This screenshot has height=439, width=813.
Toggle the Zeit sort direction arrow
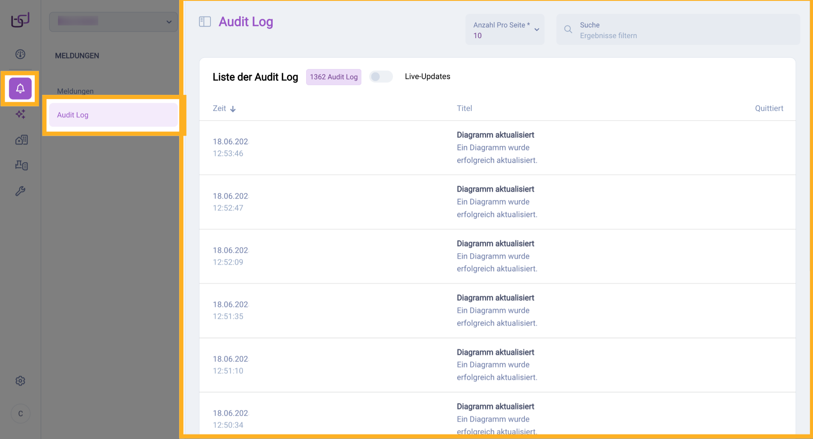[233, 109]
